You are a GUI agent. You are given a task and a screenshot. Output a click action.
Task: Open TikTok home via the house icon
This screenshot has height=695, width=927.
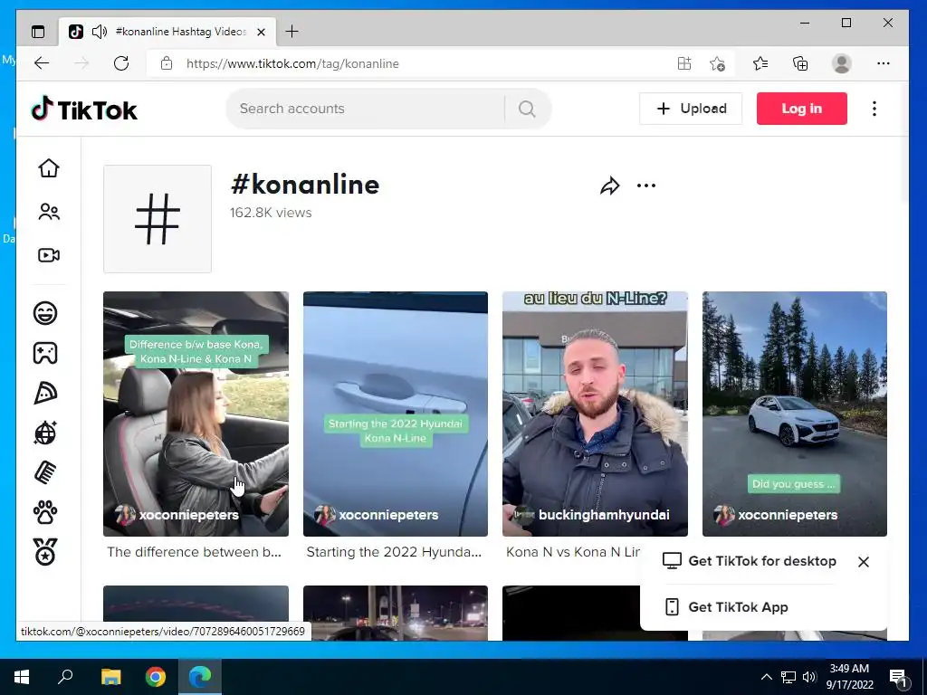point(49,168)
